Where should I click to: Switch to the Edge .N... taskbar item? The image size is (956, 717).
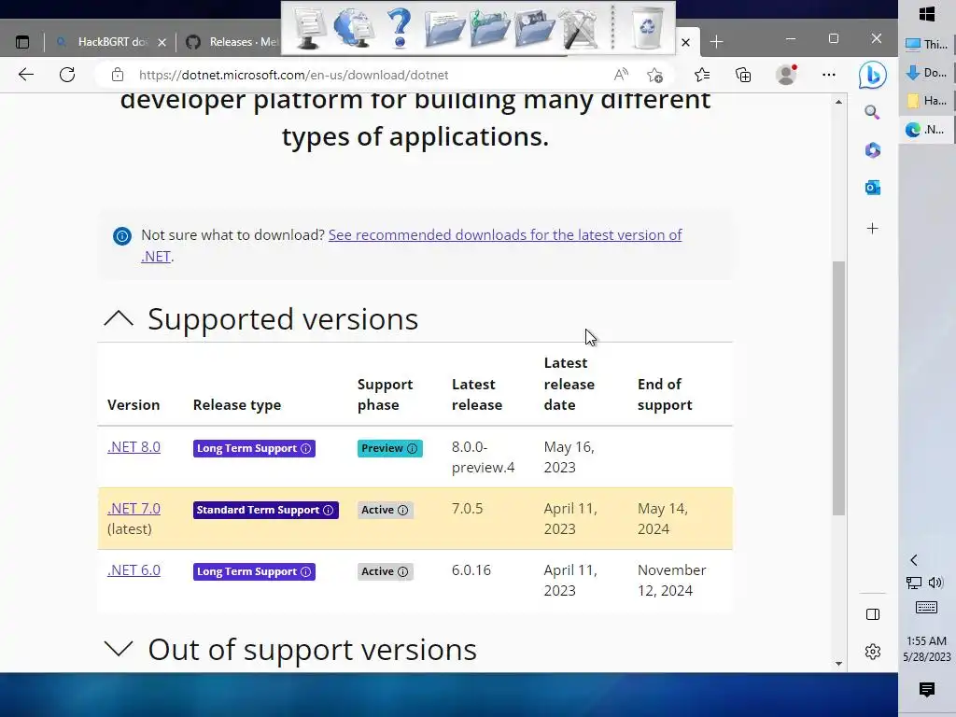point(927,129)
